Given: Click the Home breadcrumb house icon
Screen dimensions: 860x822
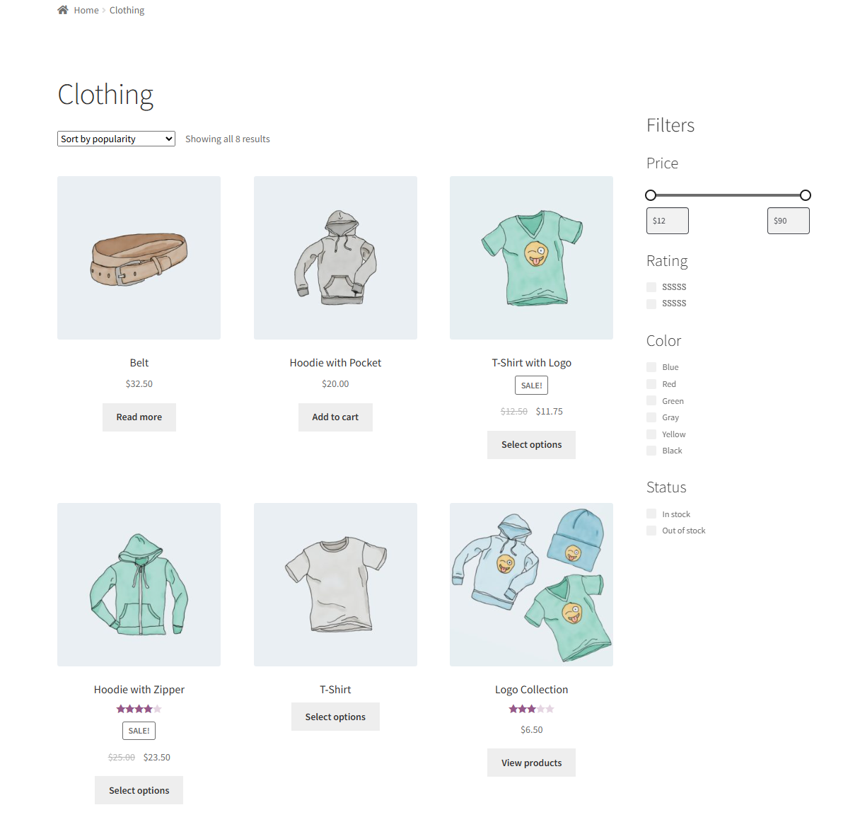Looking at the screenshot, I should tap(63, 10).
